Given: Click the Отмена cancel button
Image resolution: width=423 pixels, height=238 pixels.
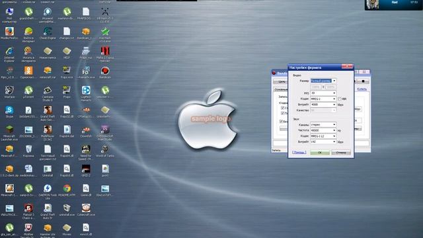Looking at the screenshot, I should coord(341,153).
